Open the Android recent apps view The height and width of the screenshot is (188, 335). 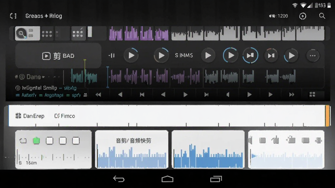(x=216, y=179)
